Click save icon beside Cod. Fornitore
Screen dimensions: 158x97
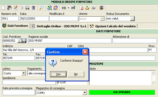(24, 41)
